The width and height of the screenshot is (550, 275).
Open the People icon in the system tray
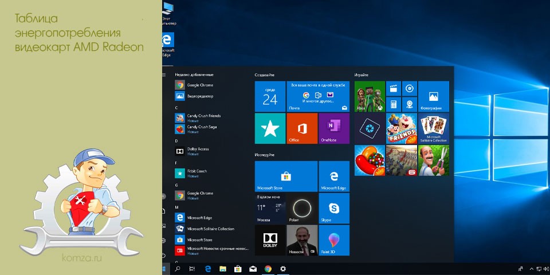coord(521,269)
